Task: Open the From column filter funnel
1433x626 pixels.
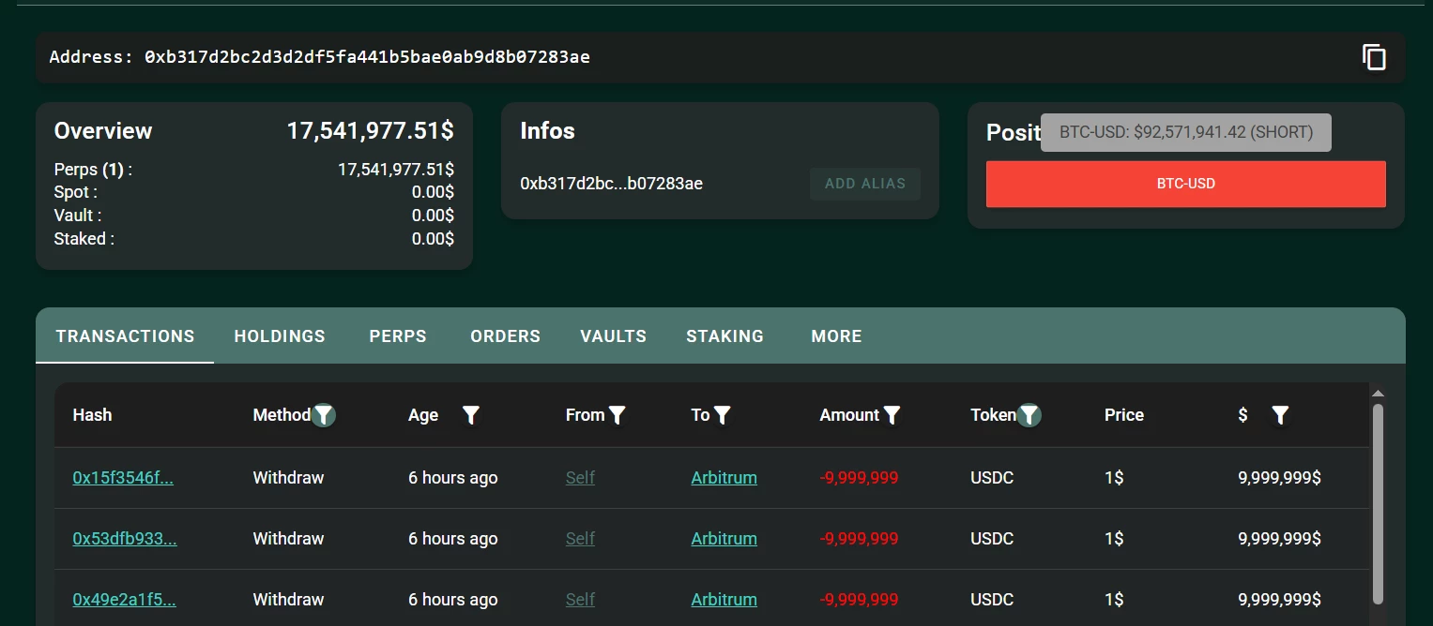Action: [617, 414]
